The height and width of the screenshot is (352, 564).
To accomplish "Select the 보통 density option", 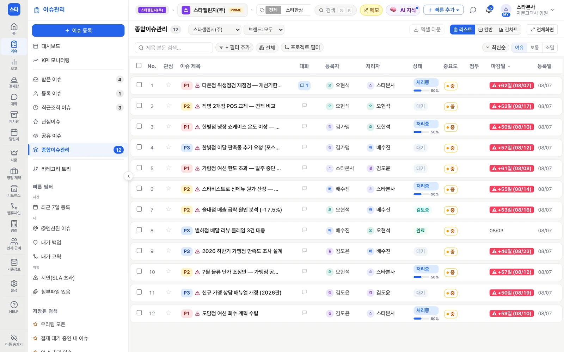I will pos(534,47).
